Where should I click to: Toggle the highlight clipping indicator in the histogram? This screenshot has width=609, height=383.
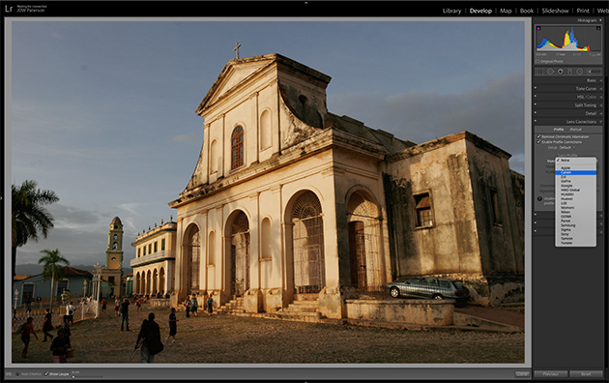598,28
